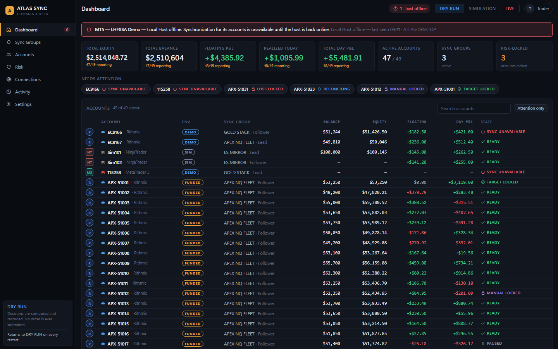Switch to LIVE mode
Image resolution: width=558 pixels, height=349 pixels.
[510, 9]
